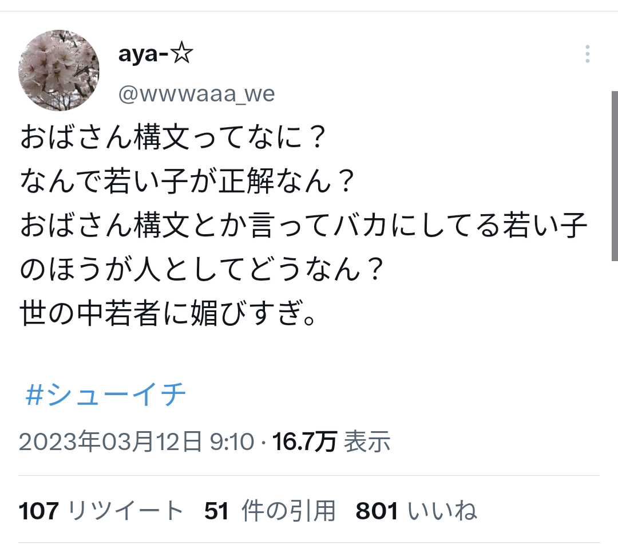Show the 801 いいね likes list

416,511
